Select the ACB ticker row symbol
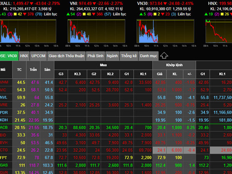Image resolution: width=232 pixels, height=174 pixels. (4, 127)
